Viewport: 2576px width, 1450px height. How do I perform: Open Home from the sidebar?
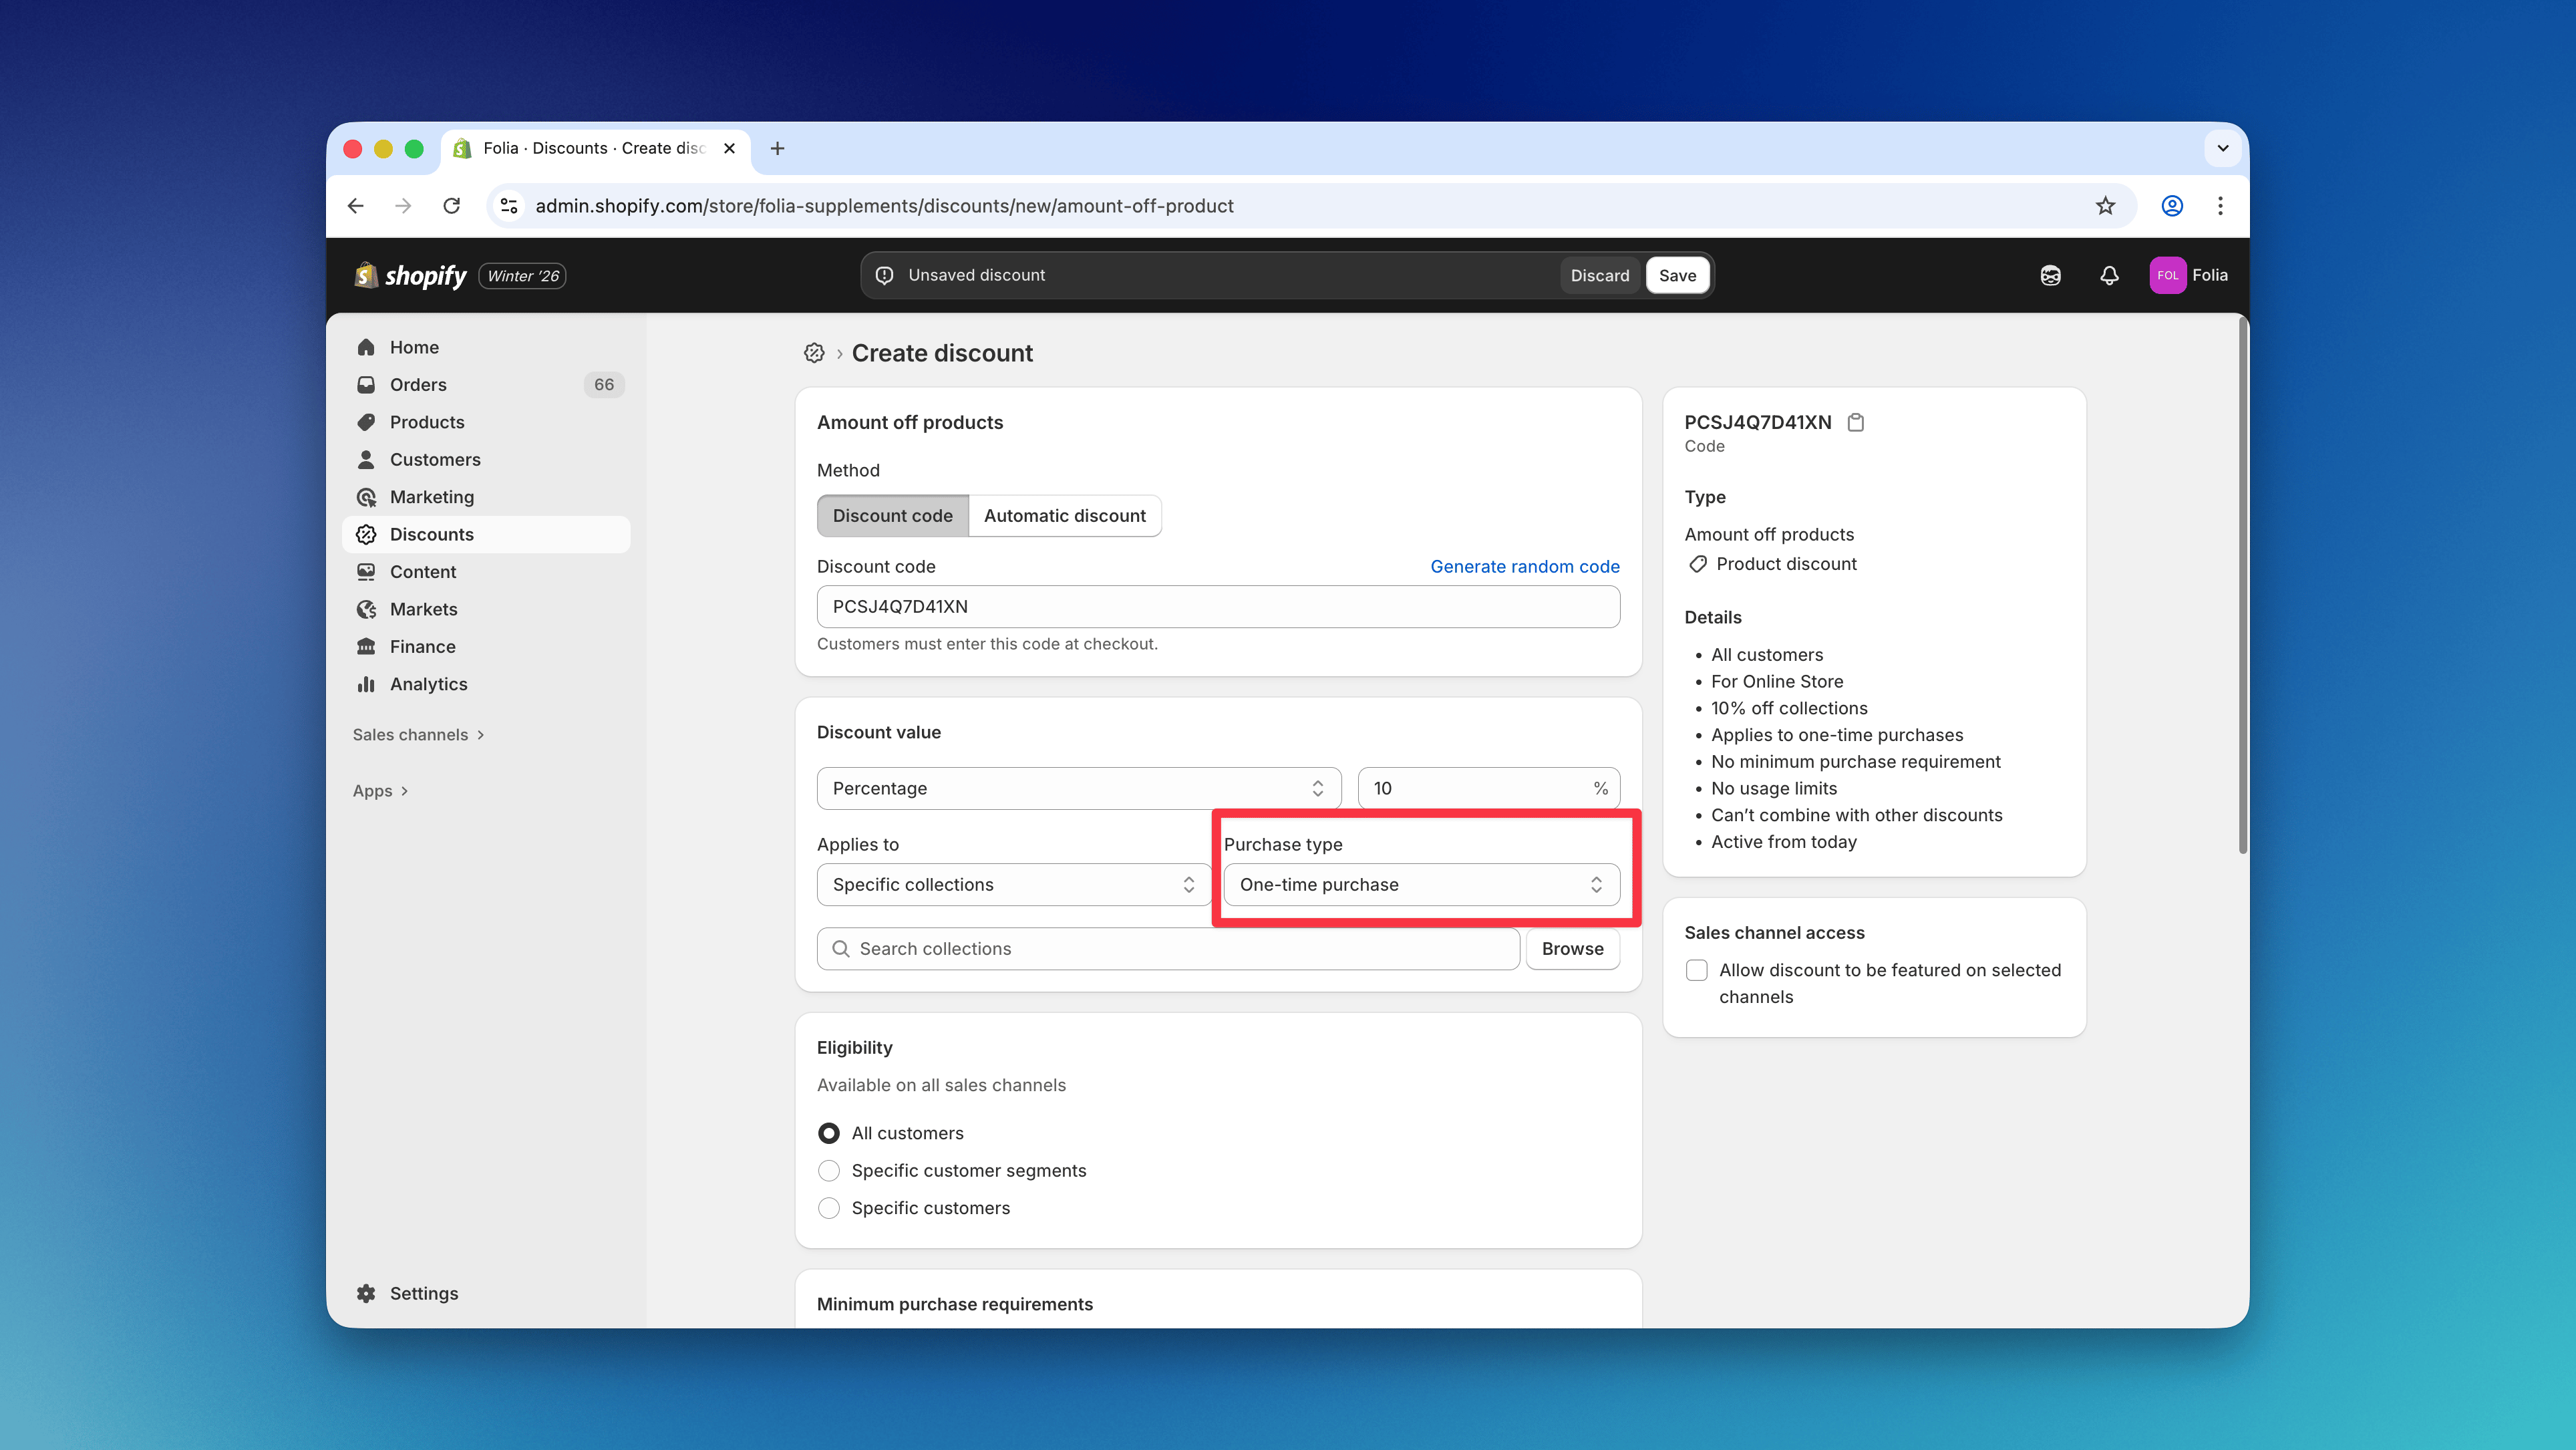(486, 347)
